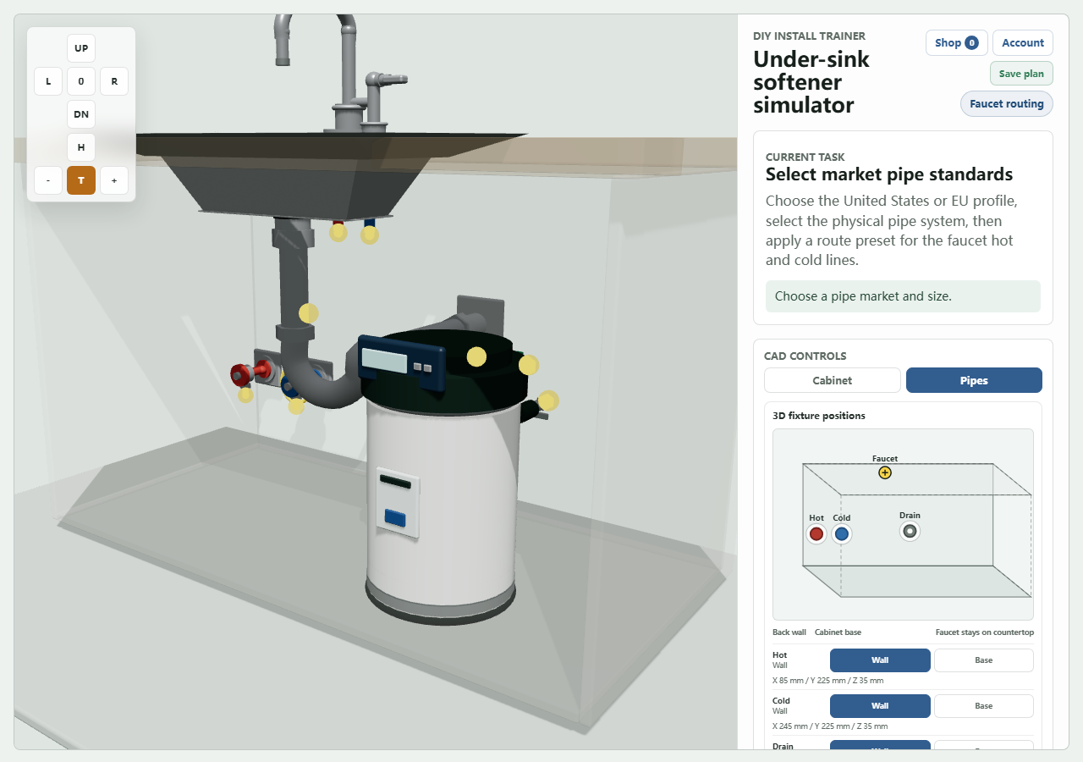Click the yellow hotspot on the drain pipe

[x=309, y=313]
